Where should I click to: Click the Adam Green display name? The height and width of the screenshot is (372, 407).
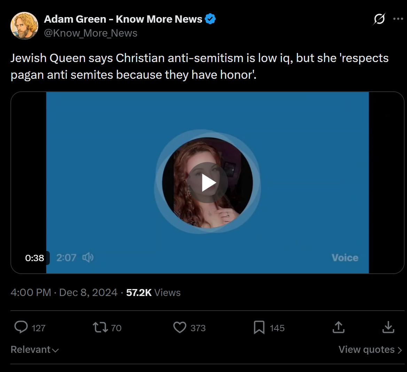(123, 19)
